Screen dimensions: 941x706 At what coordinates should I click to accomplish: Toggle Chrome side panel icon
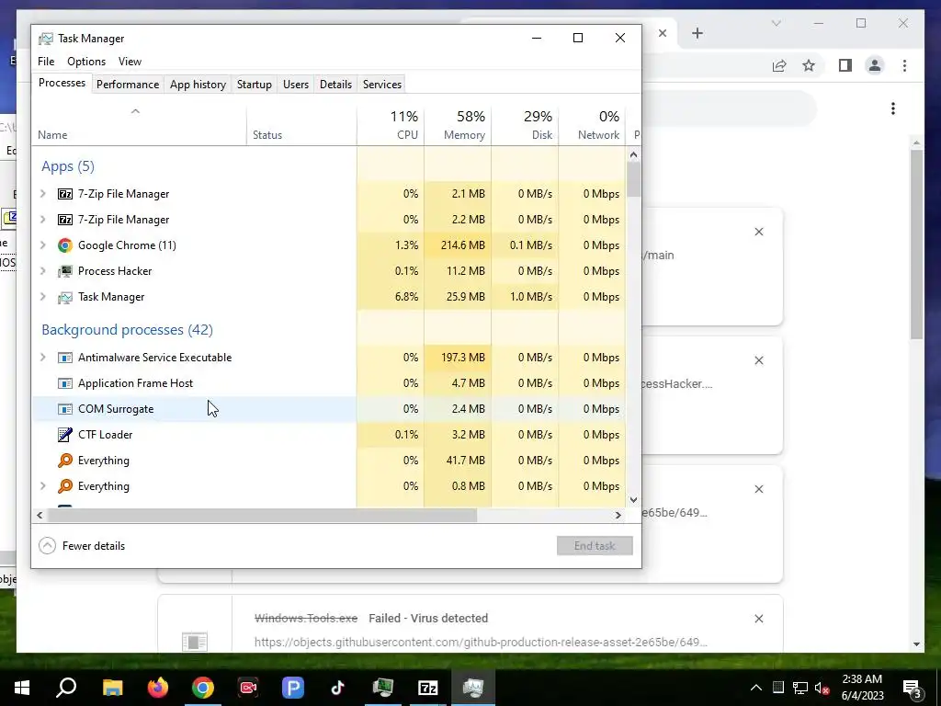coord(845,65)
